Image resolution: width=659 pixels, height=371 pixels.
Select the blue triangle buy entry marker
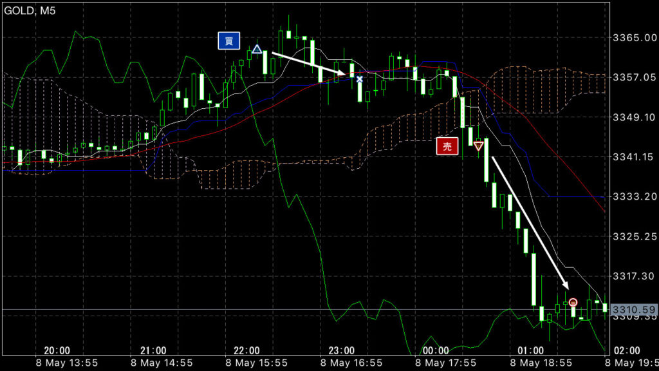point(257,50)
